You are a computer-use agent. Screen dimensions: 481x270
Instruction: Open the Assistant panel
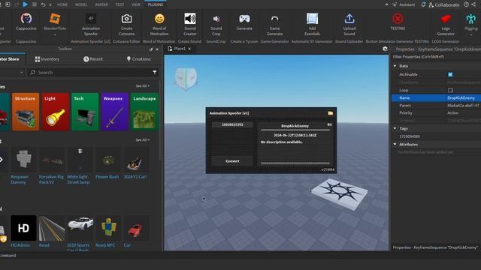(x=404, y=4)
